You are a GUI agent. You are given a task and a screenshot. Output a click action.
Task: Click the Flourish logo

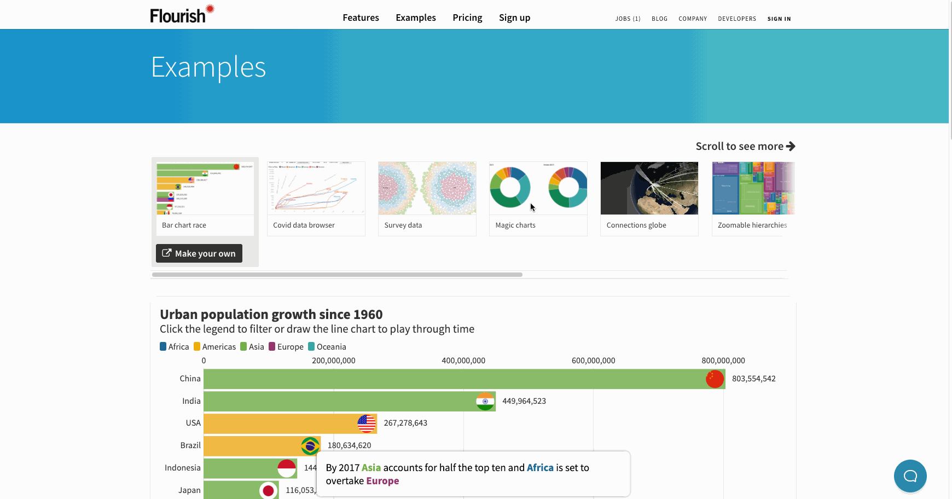(182, 14)
